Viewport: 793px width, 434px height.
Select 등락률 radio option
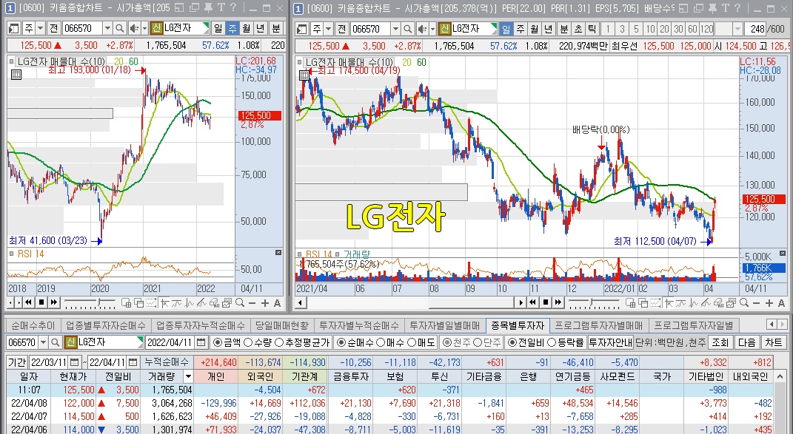(552, 342)
